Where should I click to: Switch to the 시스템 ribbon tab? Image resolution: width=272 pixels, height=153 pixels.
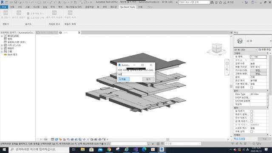click(36, 7)
